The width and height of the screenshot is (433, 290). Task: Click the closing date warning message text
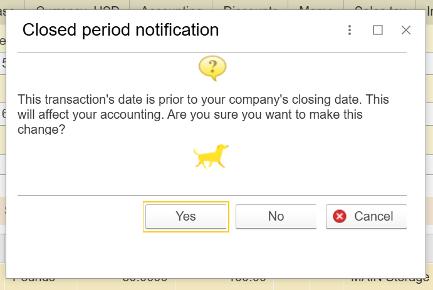pyautogui.click(x=203, y=114)
